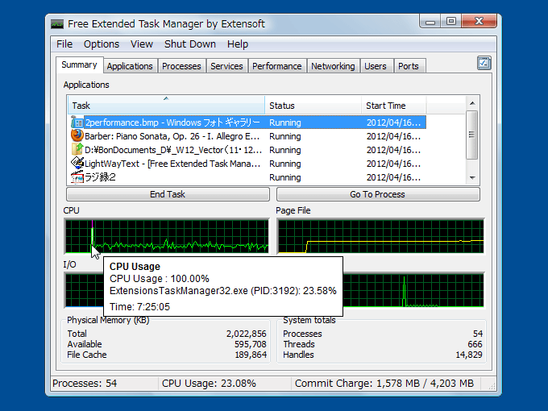Sort by the Status column header
The width and height of the screenshot is (548, 411).
click(313, 106)
